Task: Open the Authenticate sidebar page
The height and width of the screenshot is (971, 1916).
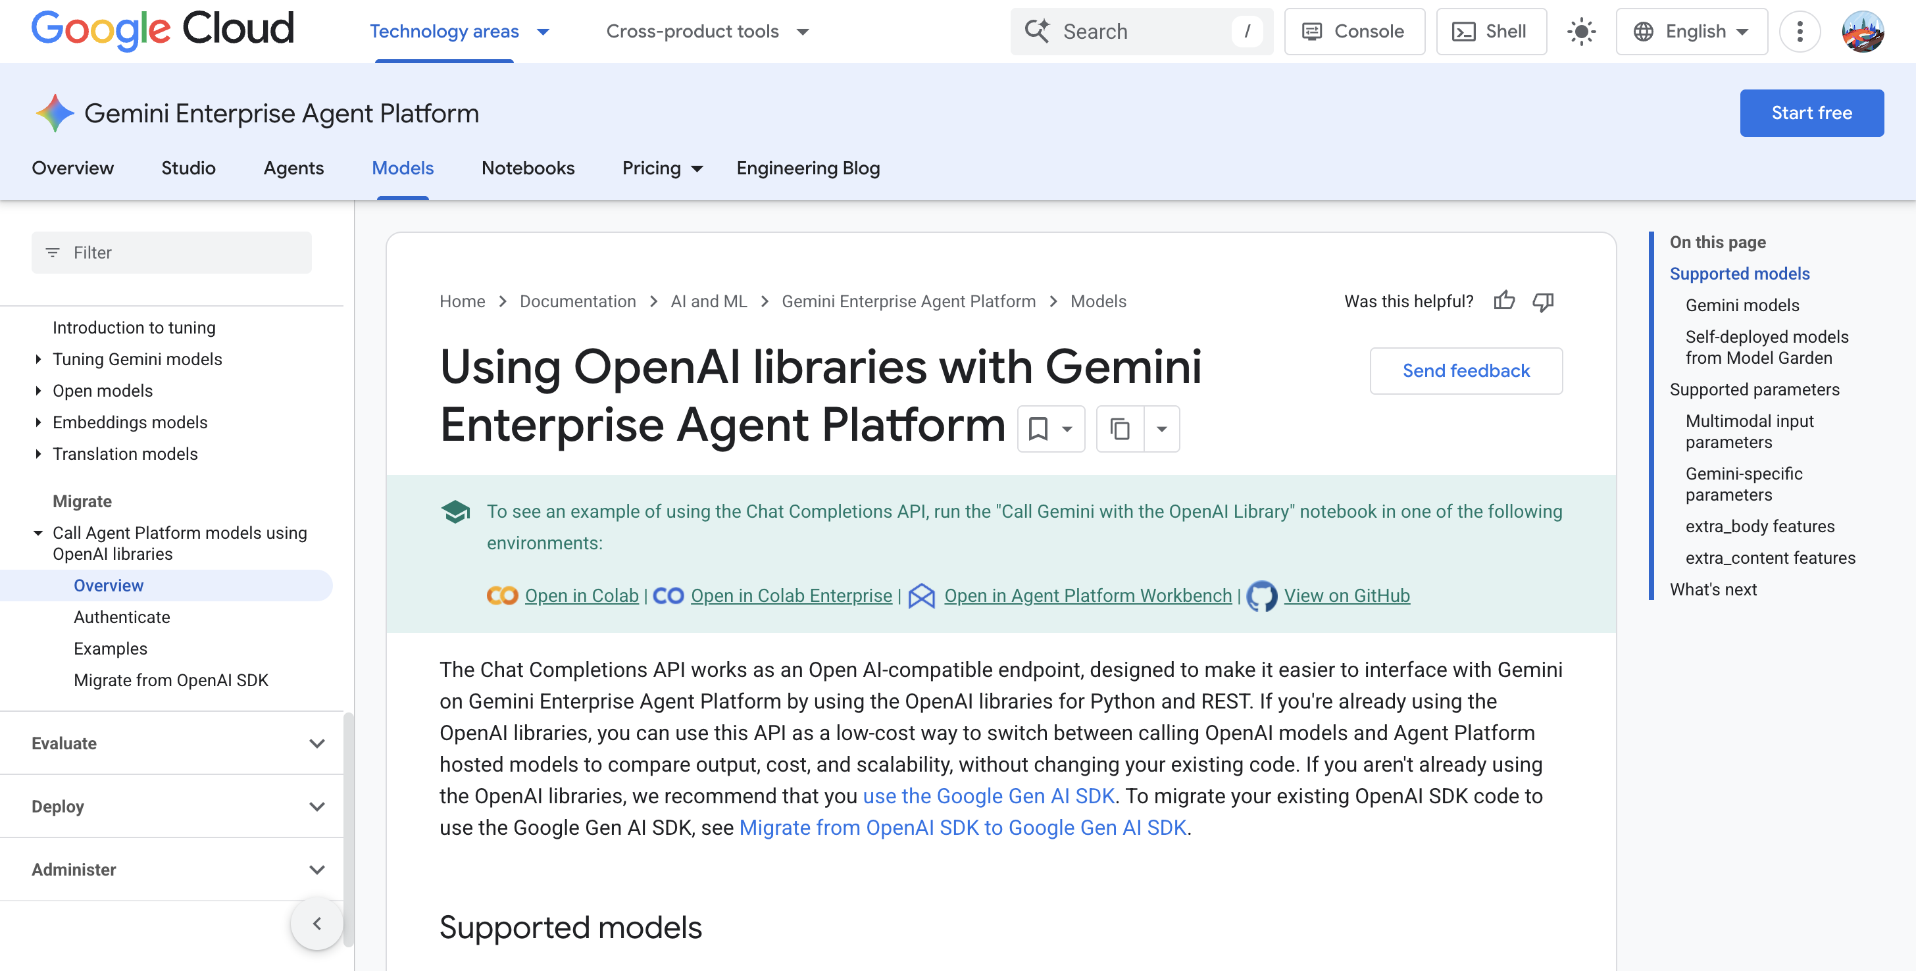Action: click(x=121, y=617)
